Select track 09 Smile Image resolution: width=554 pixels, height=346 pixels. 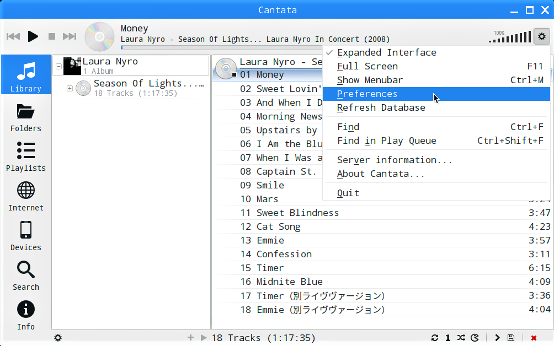pos(268,185)
